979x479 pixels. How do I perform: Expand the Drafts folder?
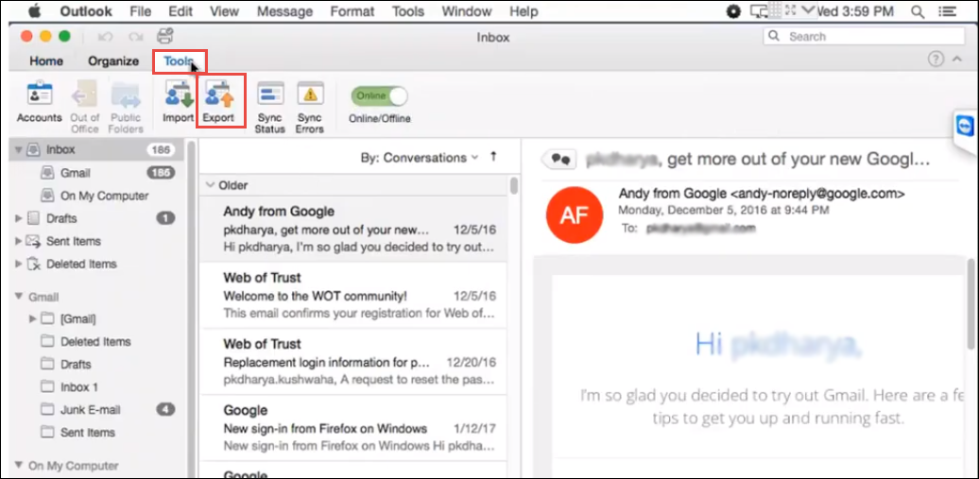tap(18, 218)
